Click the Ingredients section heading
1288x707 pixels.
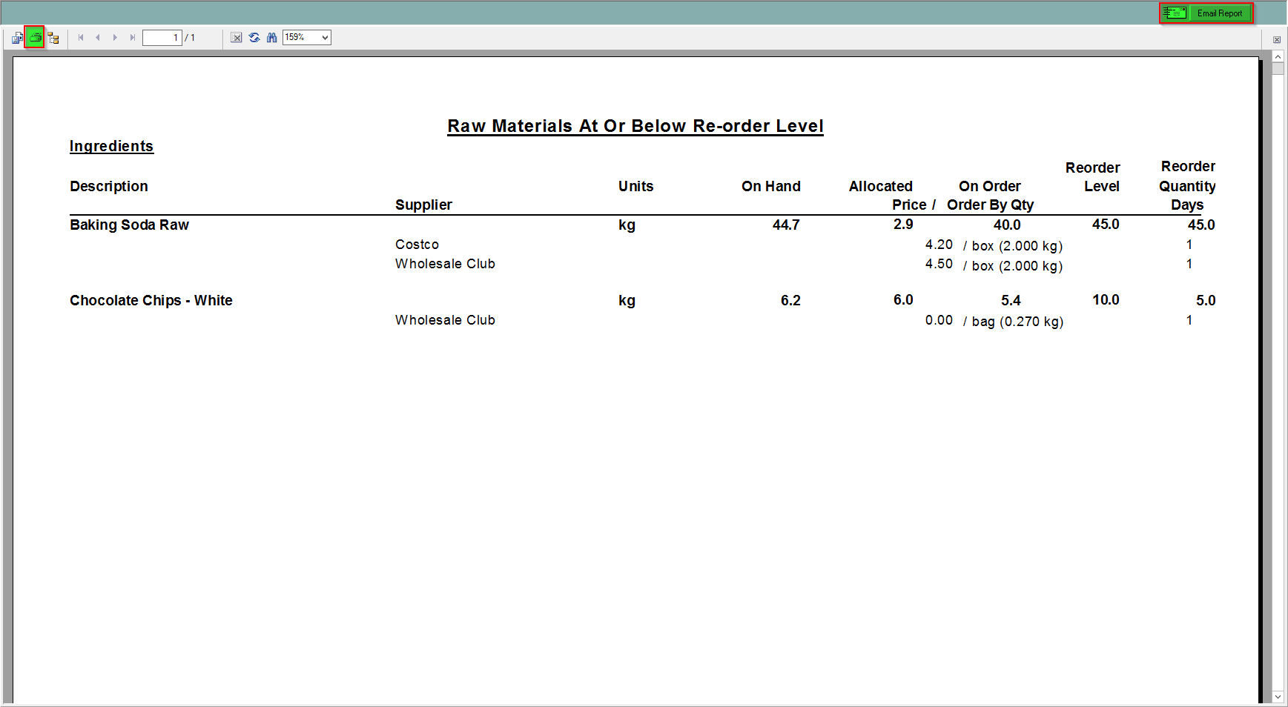click(x=111, y=146)
